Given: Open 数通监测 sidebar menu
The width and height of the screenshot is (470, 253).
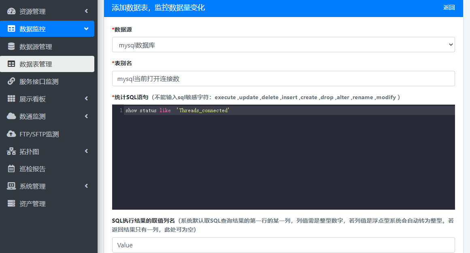Looking at the screenshot, I should click(x=47, y=116).
